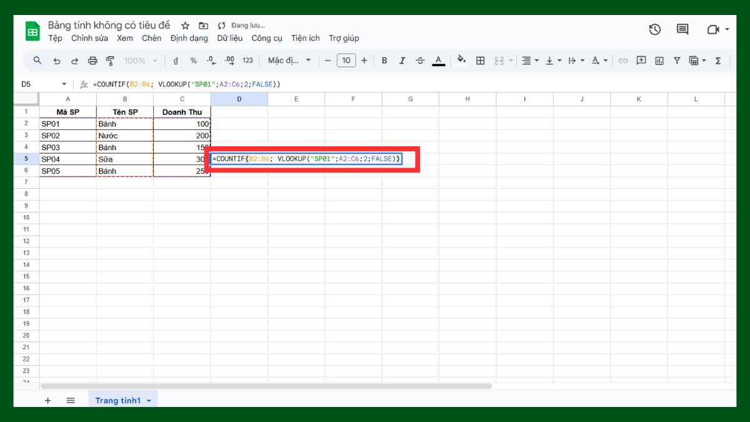The image size is (750, 422).
Task: Insert a chart
Action: 659,61
